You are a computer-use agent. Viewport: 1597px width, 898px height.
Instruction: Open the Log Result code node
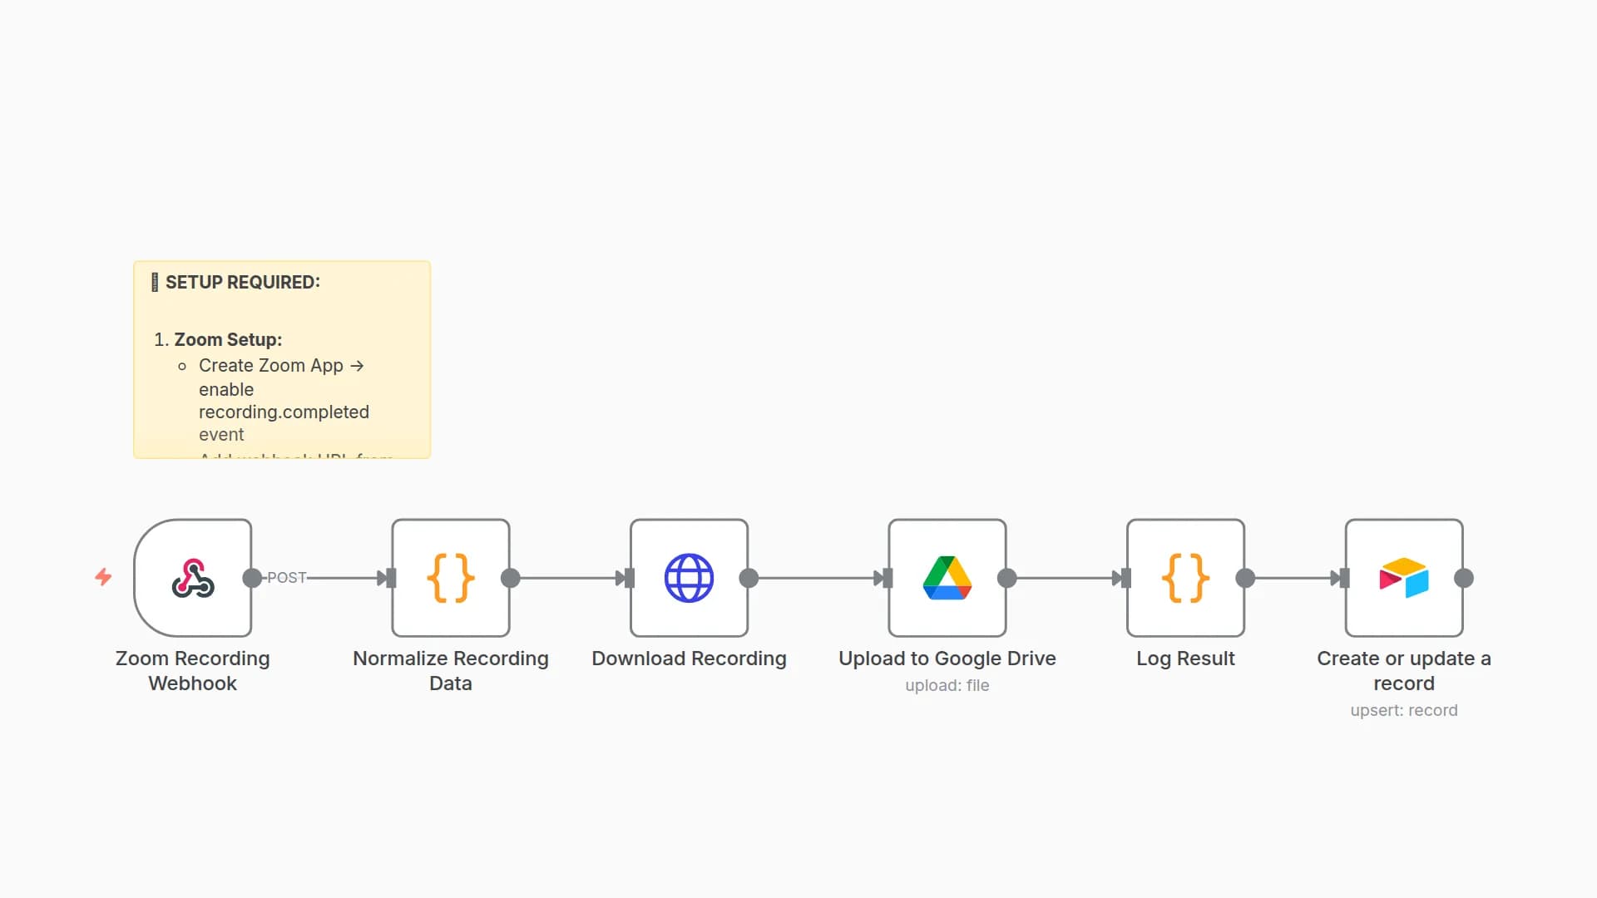coord(1185,578)
